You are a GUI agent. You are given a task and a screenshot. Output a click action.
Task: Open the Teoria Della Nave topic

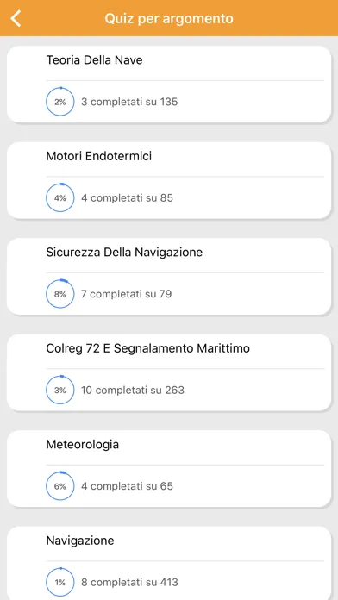click(169, 84)
